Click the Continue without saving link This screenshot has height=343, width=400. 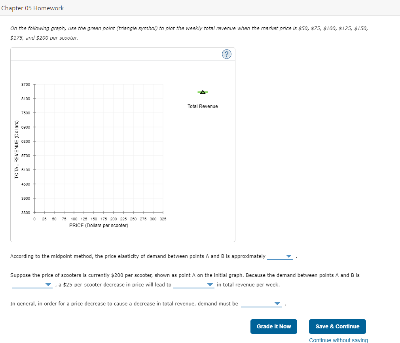[338, 340]
